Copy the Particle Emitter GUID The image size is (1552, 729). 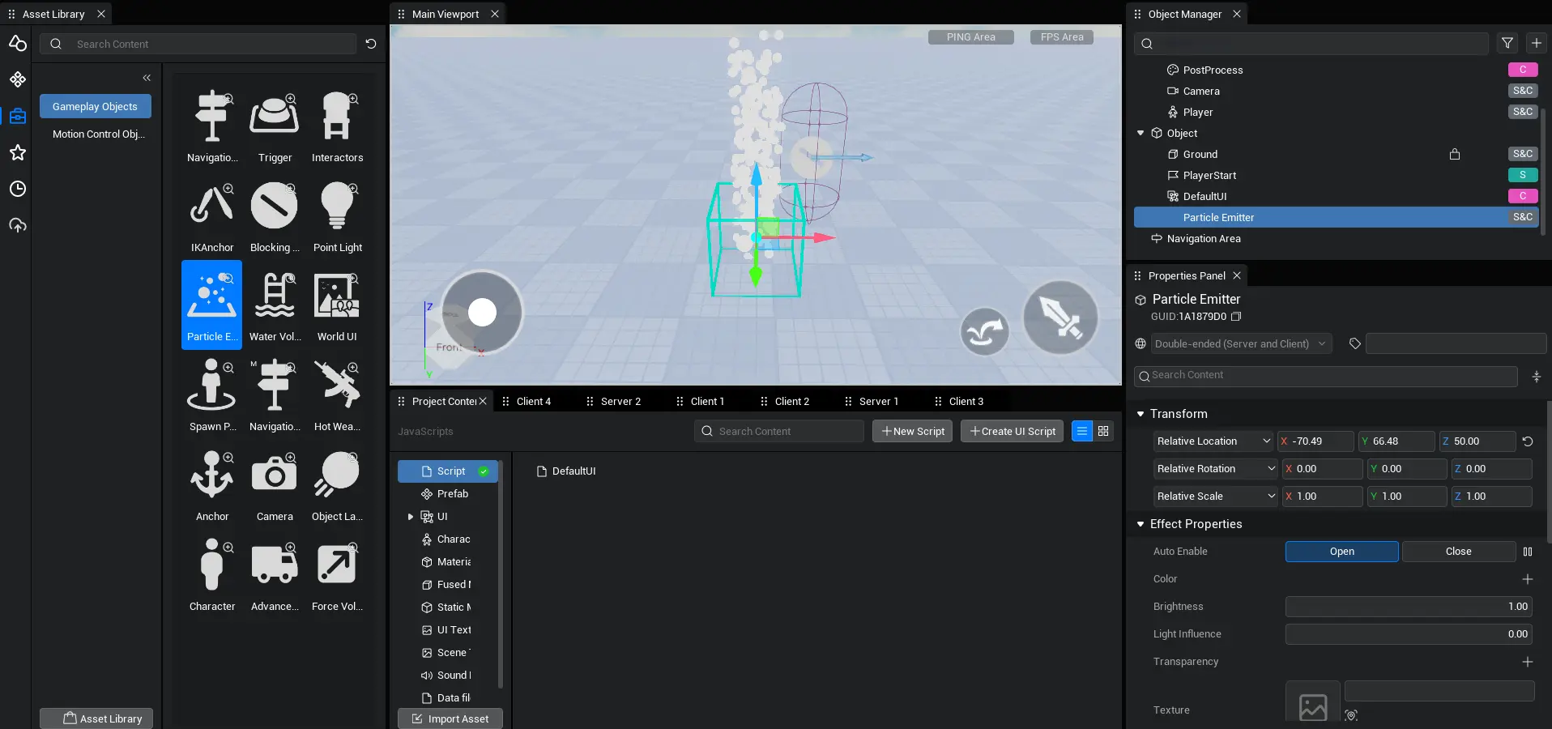point(1236,317)
